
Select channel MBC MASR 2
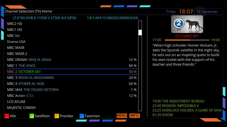[x=72, y=54]
